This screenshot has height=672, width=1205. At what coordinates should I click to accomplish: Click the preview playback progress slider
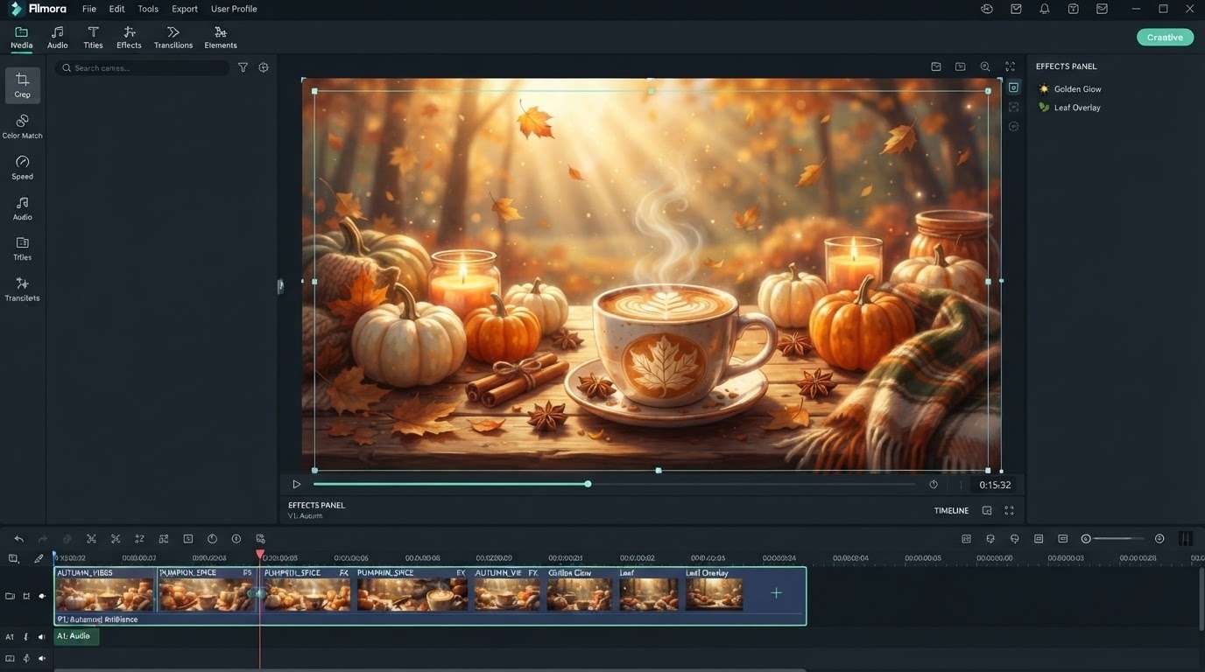pos(614,484)
